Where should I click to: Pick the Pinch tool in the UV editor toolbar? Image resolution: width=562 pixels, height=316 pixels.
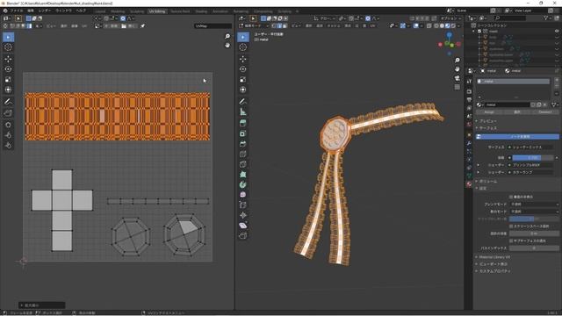pyautogui.click(x=8, y=145)
